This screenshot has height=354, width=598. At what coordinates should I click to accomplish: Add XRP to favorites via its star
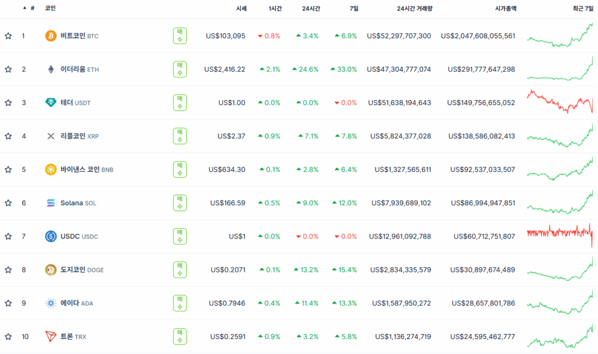pos(8,136)
